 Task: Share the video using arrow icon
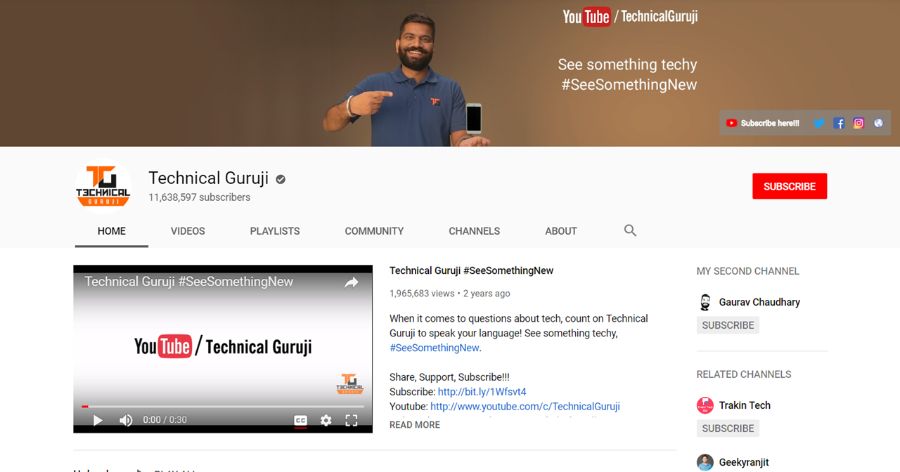tap(352, 282)
